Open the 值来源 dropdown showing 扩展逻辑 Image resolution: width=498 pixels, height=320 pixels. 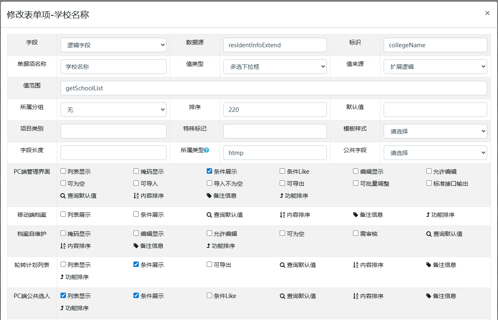[x=435, y=66]
